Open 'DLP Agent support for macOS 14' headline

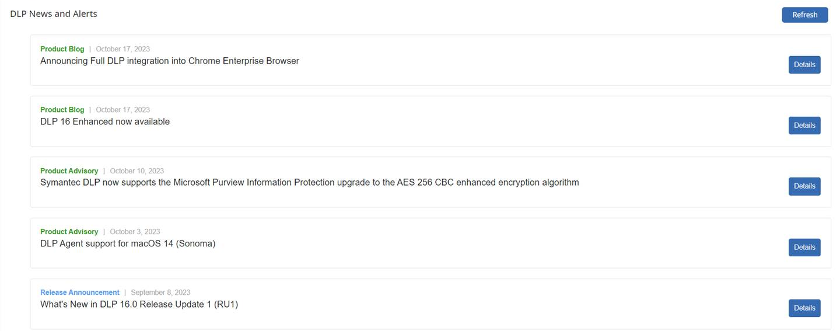128,243
